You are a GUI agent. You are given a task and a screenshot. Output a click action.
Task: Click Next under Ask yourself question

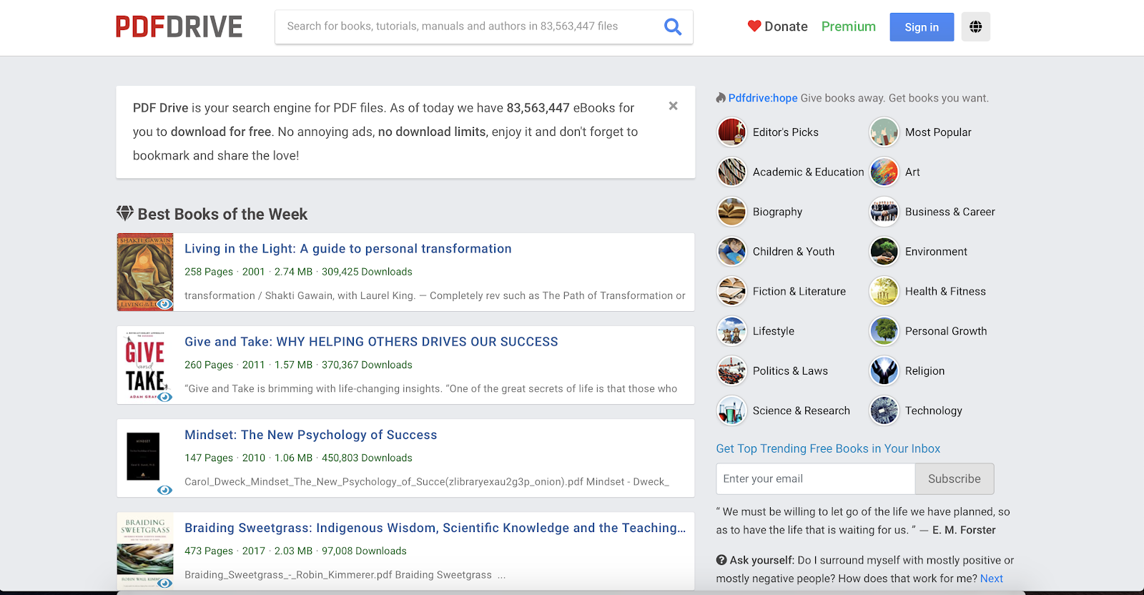pyautogui.click(x=991, y=579)
